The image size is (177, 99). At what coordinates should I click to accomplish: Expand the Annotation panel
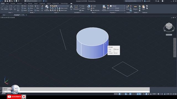[77, 13]
